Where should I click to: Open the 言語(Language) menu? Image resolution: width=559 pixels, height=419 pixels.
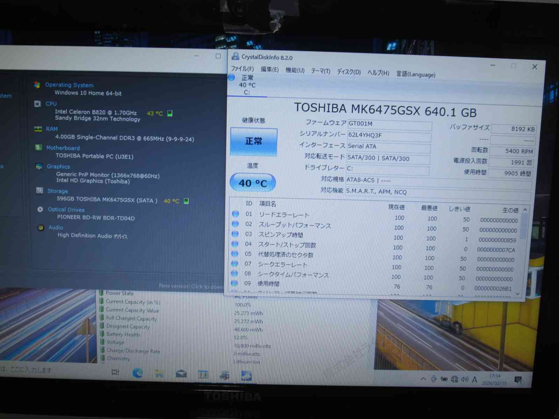click(x=416, y=74)
